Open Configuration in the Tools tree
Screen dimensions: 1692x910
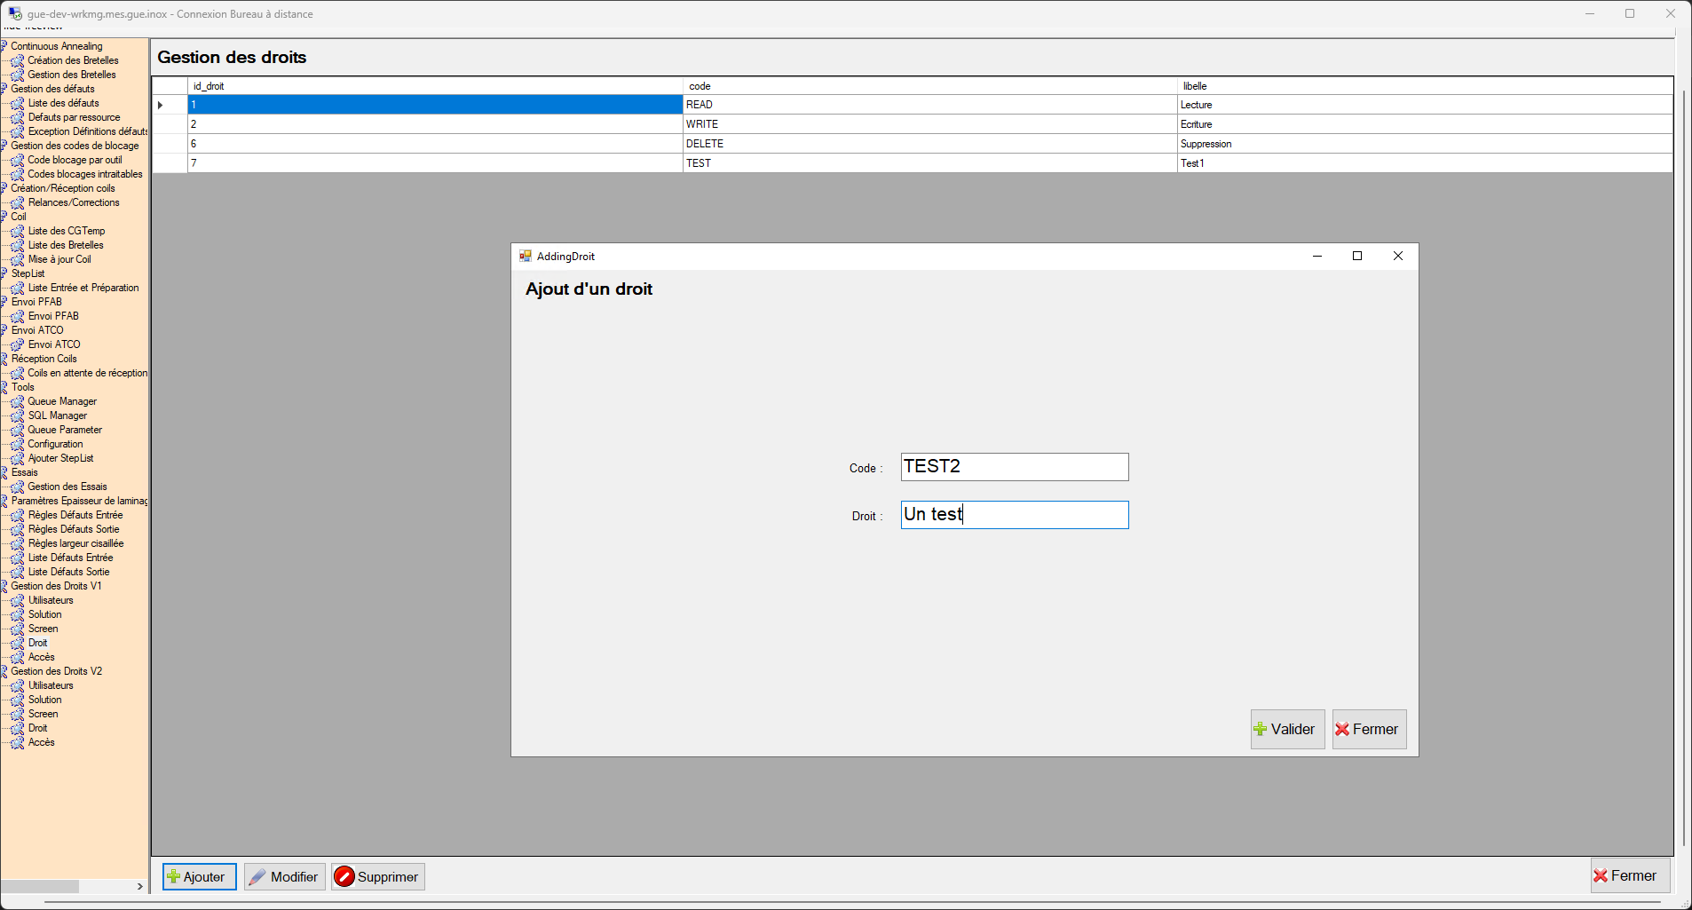pos(55,444)
